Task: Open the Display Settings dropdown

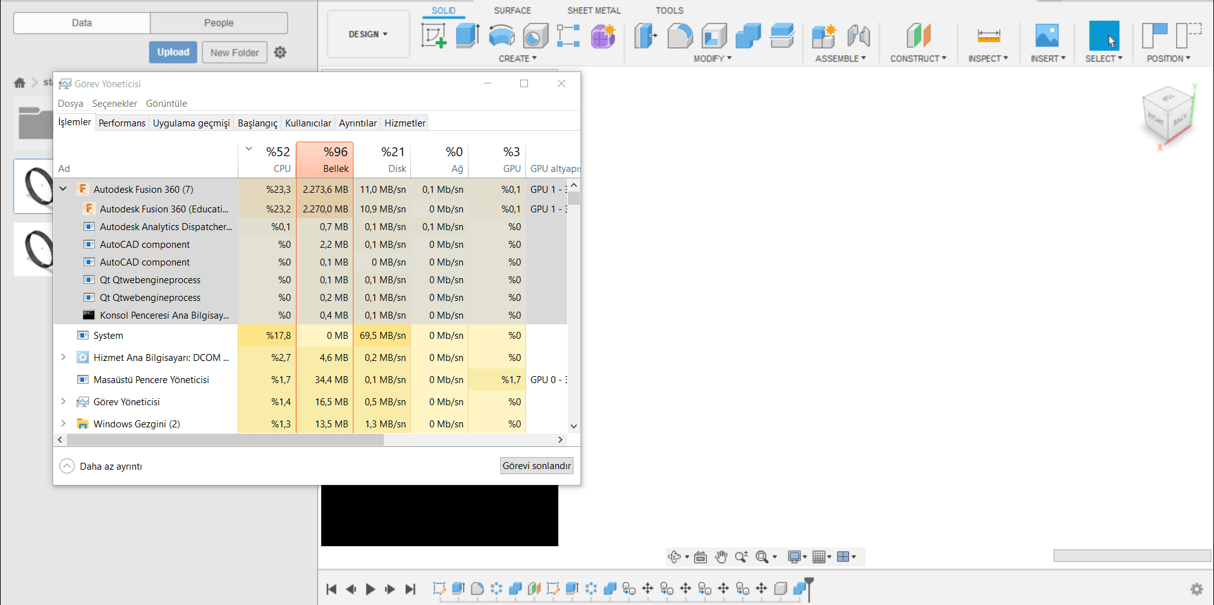Action: (x=797, y=557)
